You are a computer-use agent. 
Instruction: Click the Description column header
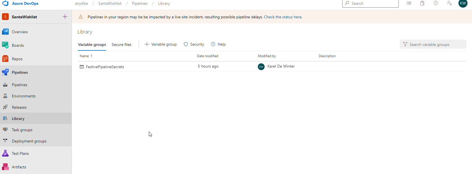click(x=327, y=56)
